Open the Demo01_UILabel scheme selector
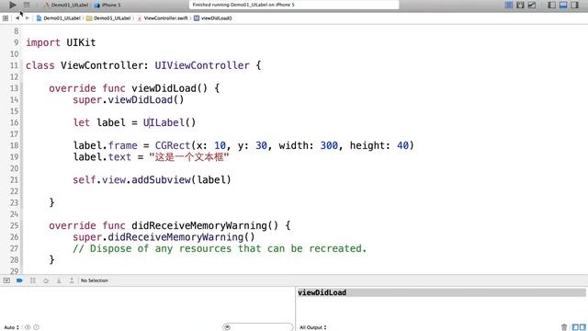The width and height of the screenshot is (588, 331). tap(67, 5)
